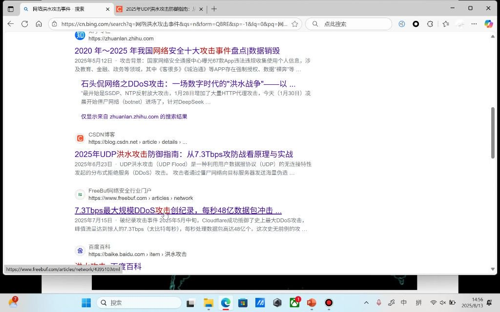Click the taskbar 搜索 box

click(139, 303)
